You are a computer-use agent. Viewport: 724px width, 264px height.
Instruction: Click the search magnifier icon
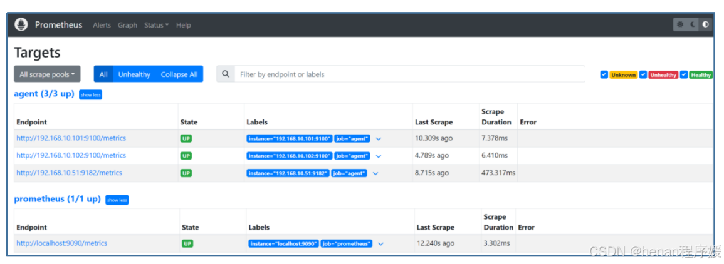tap(225, 74)
